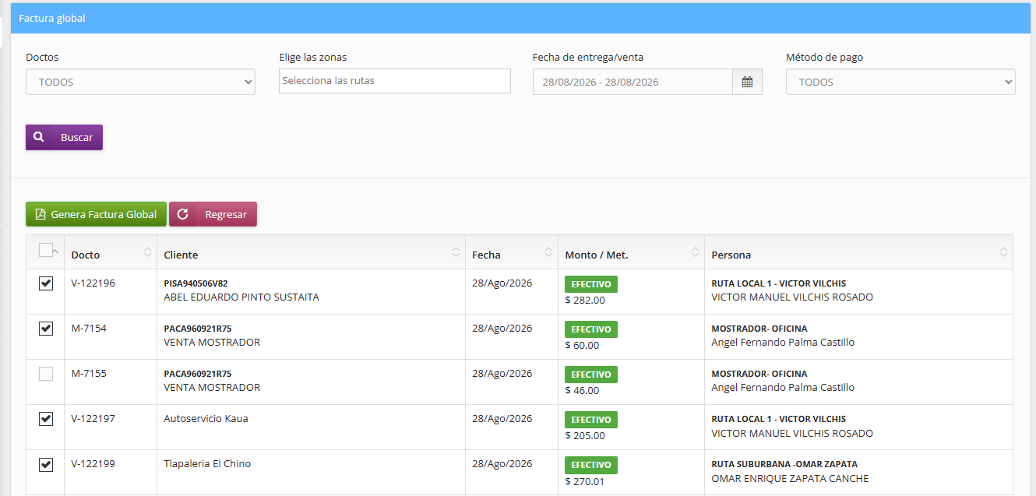Click client Autoservicio Kaua

point(206,419)
